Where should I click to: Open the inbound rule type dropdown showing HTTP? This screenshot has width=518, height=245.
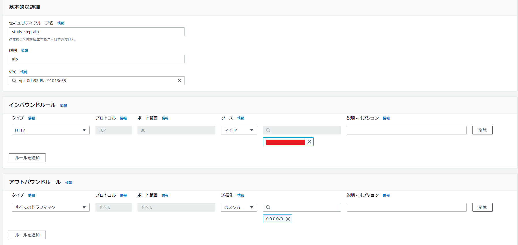coord(51,130)
